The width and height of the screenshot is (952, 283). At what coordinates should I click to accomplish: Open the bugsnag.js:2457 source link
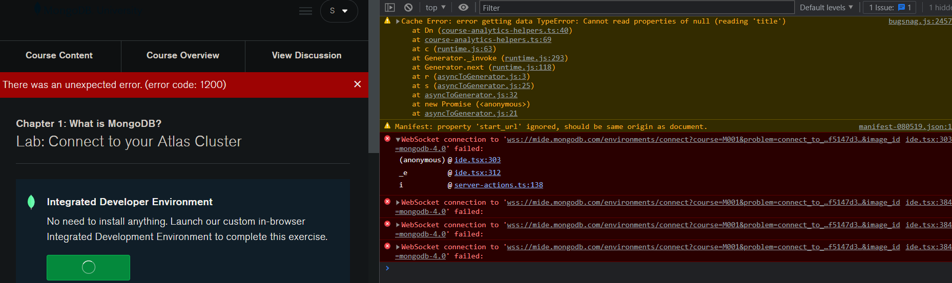pos(920,21)
